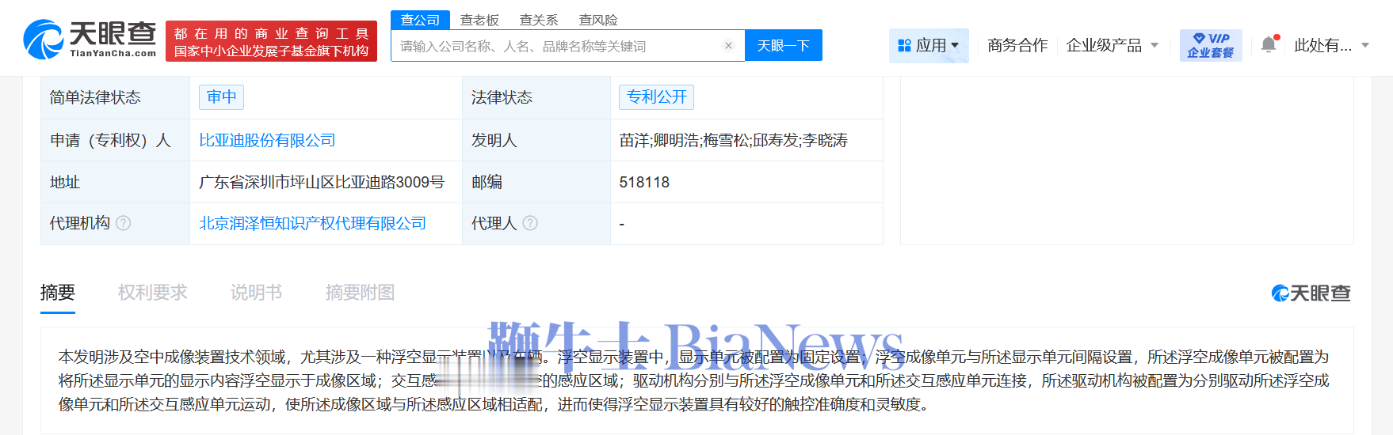Open the TianYanCha logo homepage
Screen dimensions: 1393x435
pyautogui.click(x=90, y=40)
